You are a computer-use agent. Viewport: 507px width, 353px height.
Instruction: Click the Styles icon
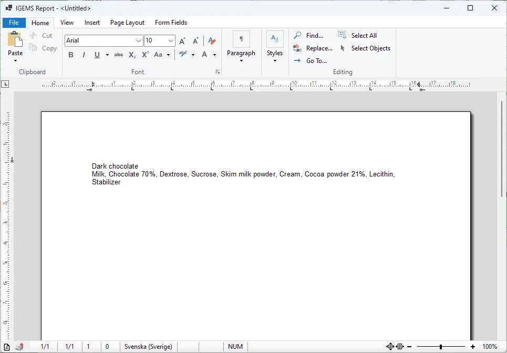coord(275,39)
